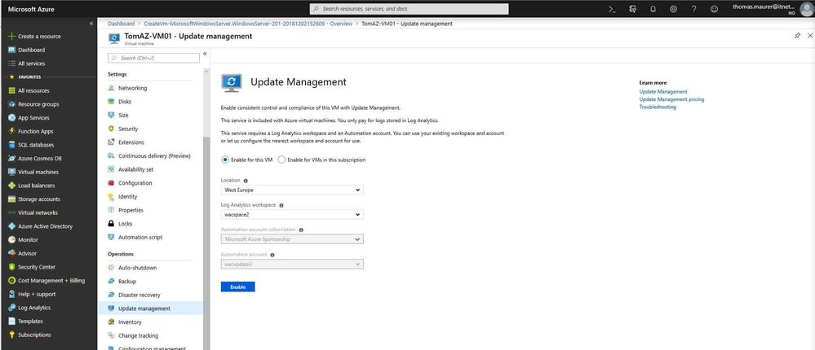Image resolution: width=815 pixels, height=350 pixels.
Task: Open feedback smiley icon
Action: pyautogui.click(x=714, y=9)
